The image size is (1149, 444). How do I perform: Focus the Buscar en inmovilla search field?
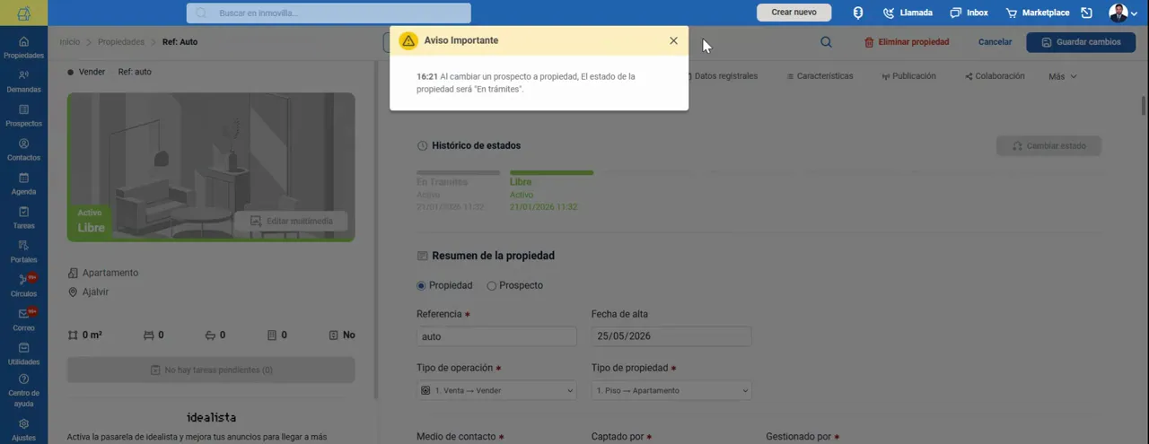(329, 13)
